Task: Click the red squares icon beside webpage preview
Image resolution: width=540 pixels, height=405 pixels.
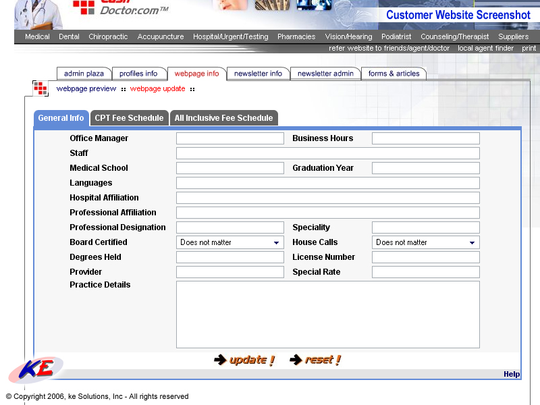Action: point(40,88)
